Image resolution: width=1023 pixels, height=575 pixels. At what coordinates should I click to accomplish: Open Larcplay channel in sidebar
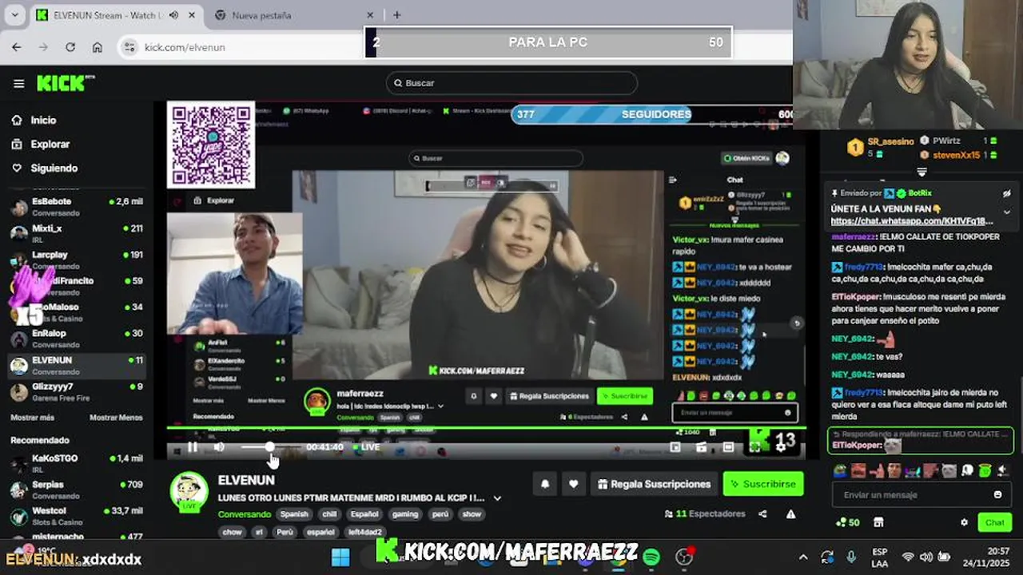click(x=77, y=260)
